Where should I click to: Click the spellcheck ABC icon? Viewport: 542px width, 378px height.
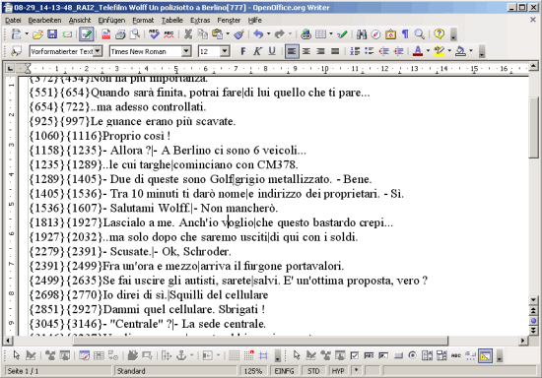pos(154,33)
